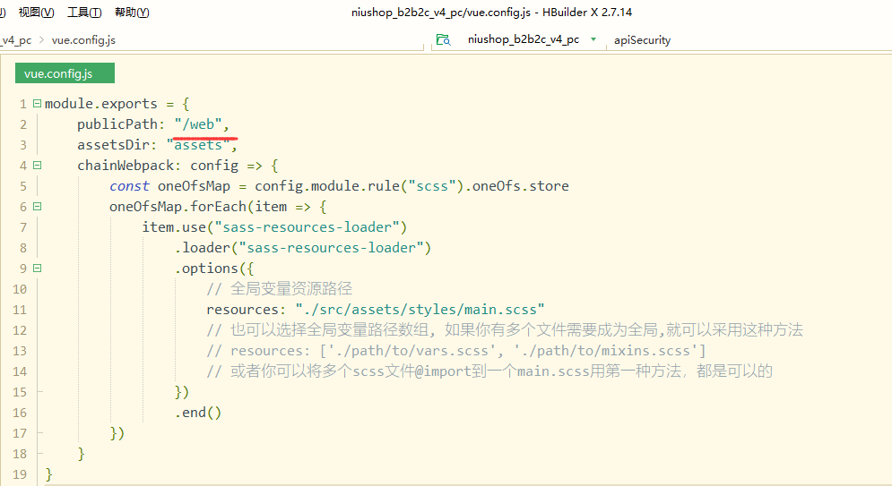Screen dimensions: 892x486
Task: Collapse the module.exports block on line 1
Action: 37,104
